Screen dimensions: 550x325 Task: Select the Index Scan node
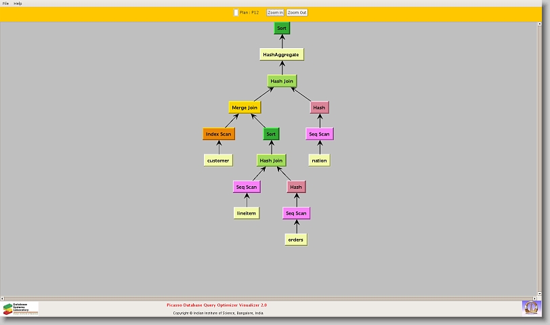[x=218, y=134]
